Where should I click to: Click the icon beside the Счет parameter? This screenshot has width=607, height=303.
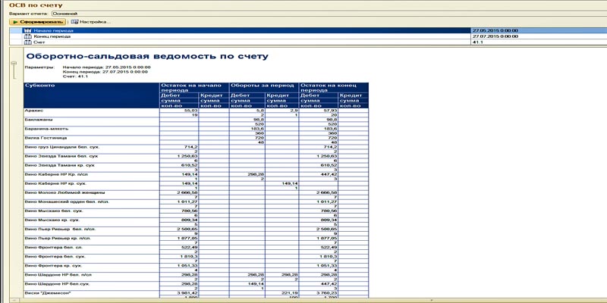28,42
